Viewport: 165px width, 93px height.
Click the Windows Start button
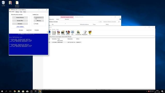pyautogui.click(x=2, y=91)
